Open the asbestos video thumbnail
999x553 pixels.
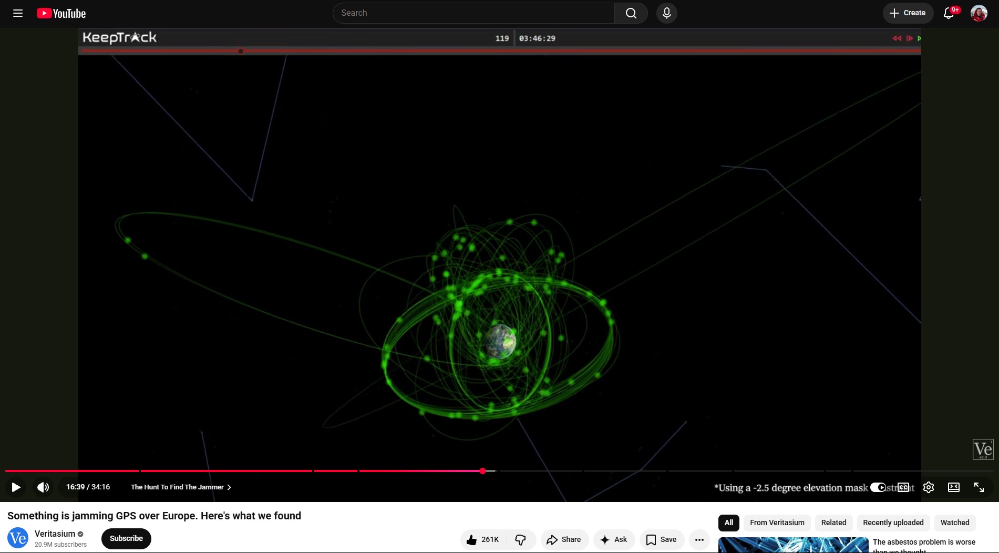[794, 545]
